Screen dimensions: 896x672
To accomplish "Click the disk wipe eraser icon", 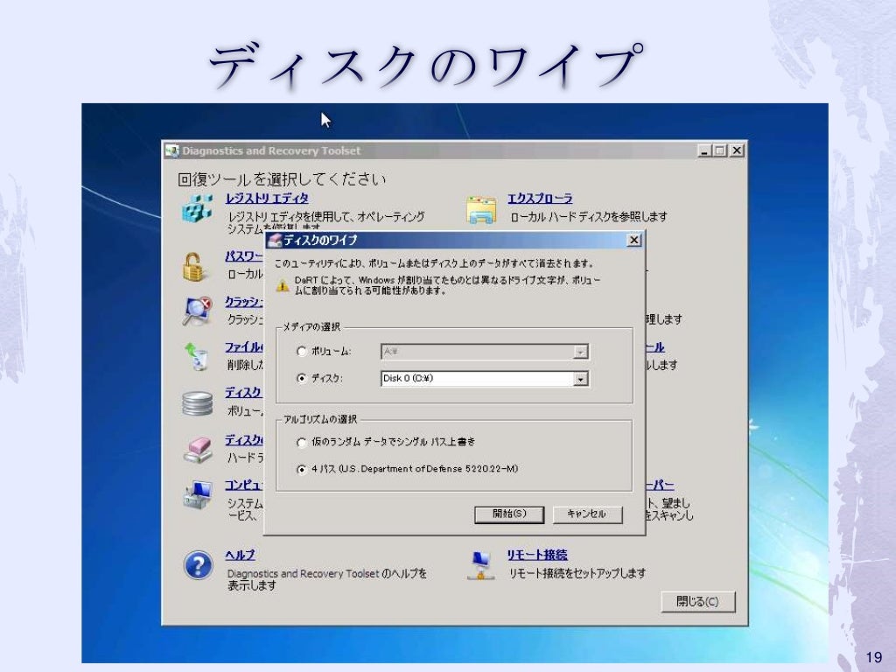I will pos(198,451).
